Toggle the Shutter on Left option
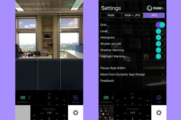 [160, 44]
